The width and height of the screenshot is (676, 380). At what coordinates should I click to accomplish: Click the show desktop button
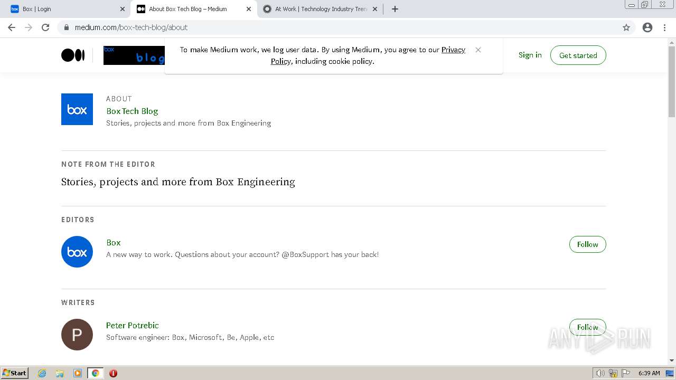coord(670,373)
